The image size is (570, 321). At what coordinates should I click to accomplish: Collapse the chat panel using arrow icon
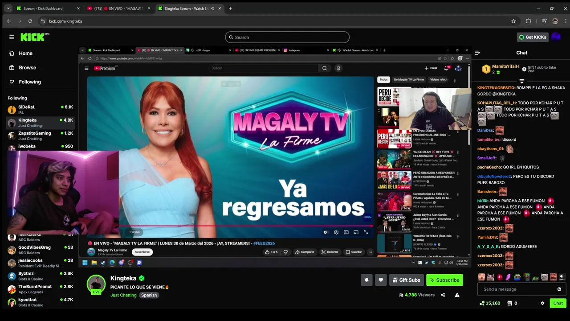477,53
